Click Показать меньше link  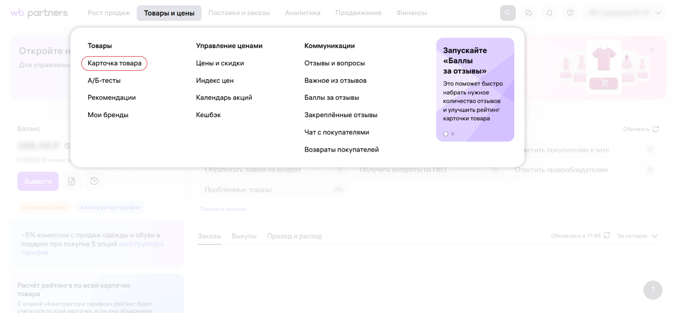coord(223,209)
